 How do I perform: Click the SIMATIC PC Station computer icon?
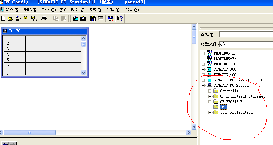coord(210,85)
